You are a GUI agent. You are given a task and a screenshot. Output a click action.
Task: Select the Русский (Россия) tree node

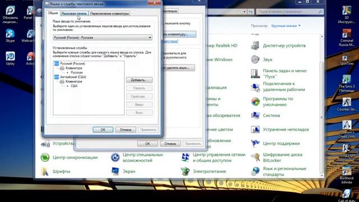coord(72,63)
